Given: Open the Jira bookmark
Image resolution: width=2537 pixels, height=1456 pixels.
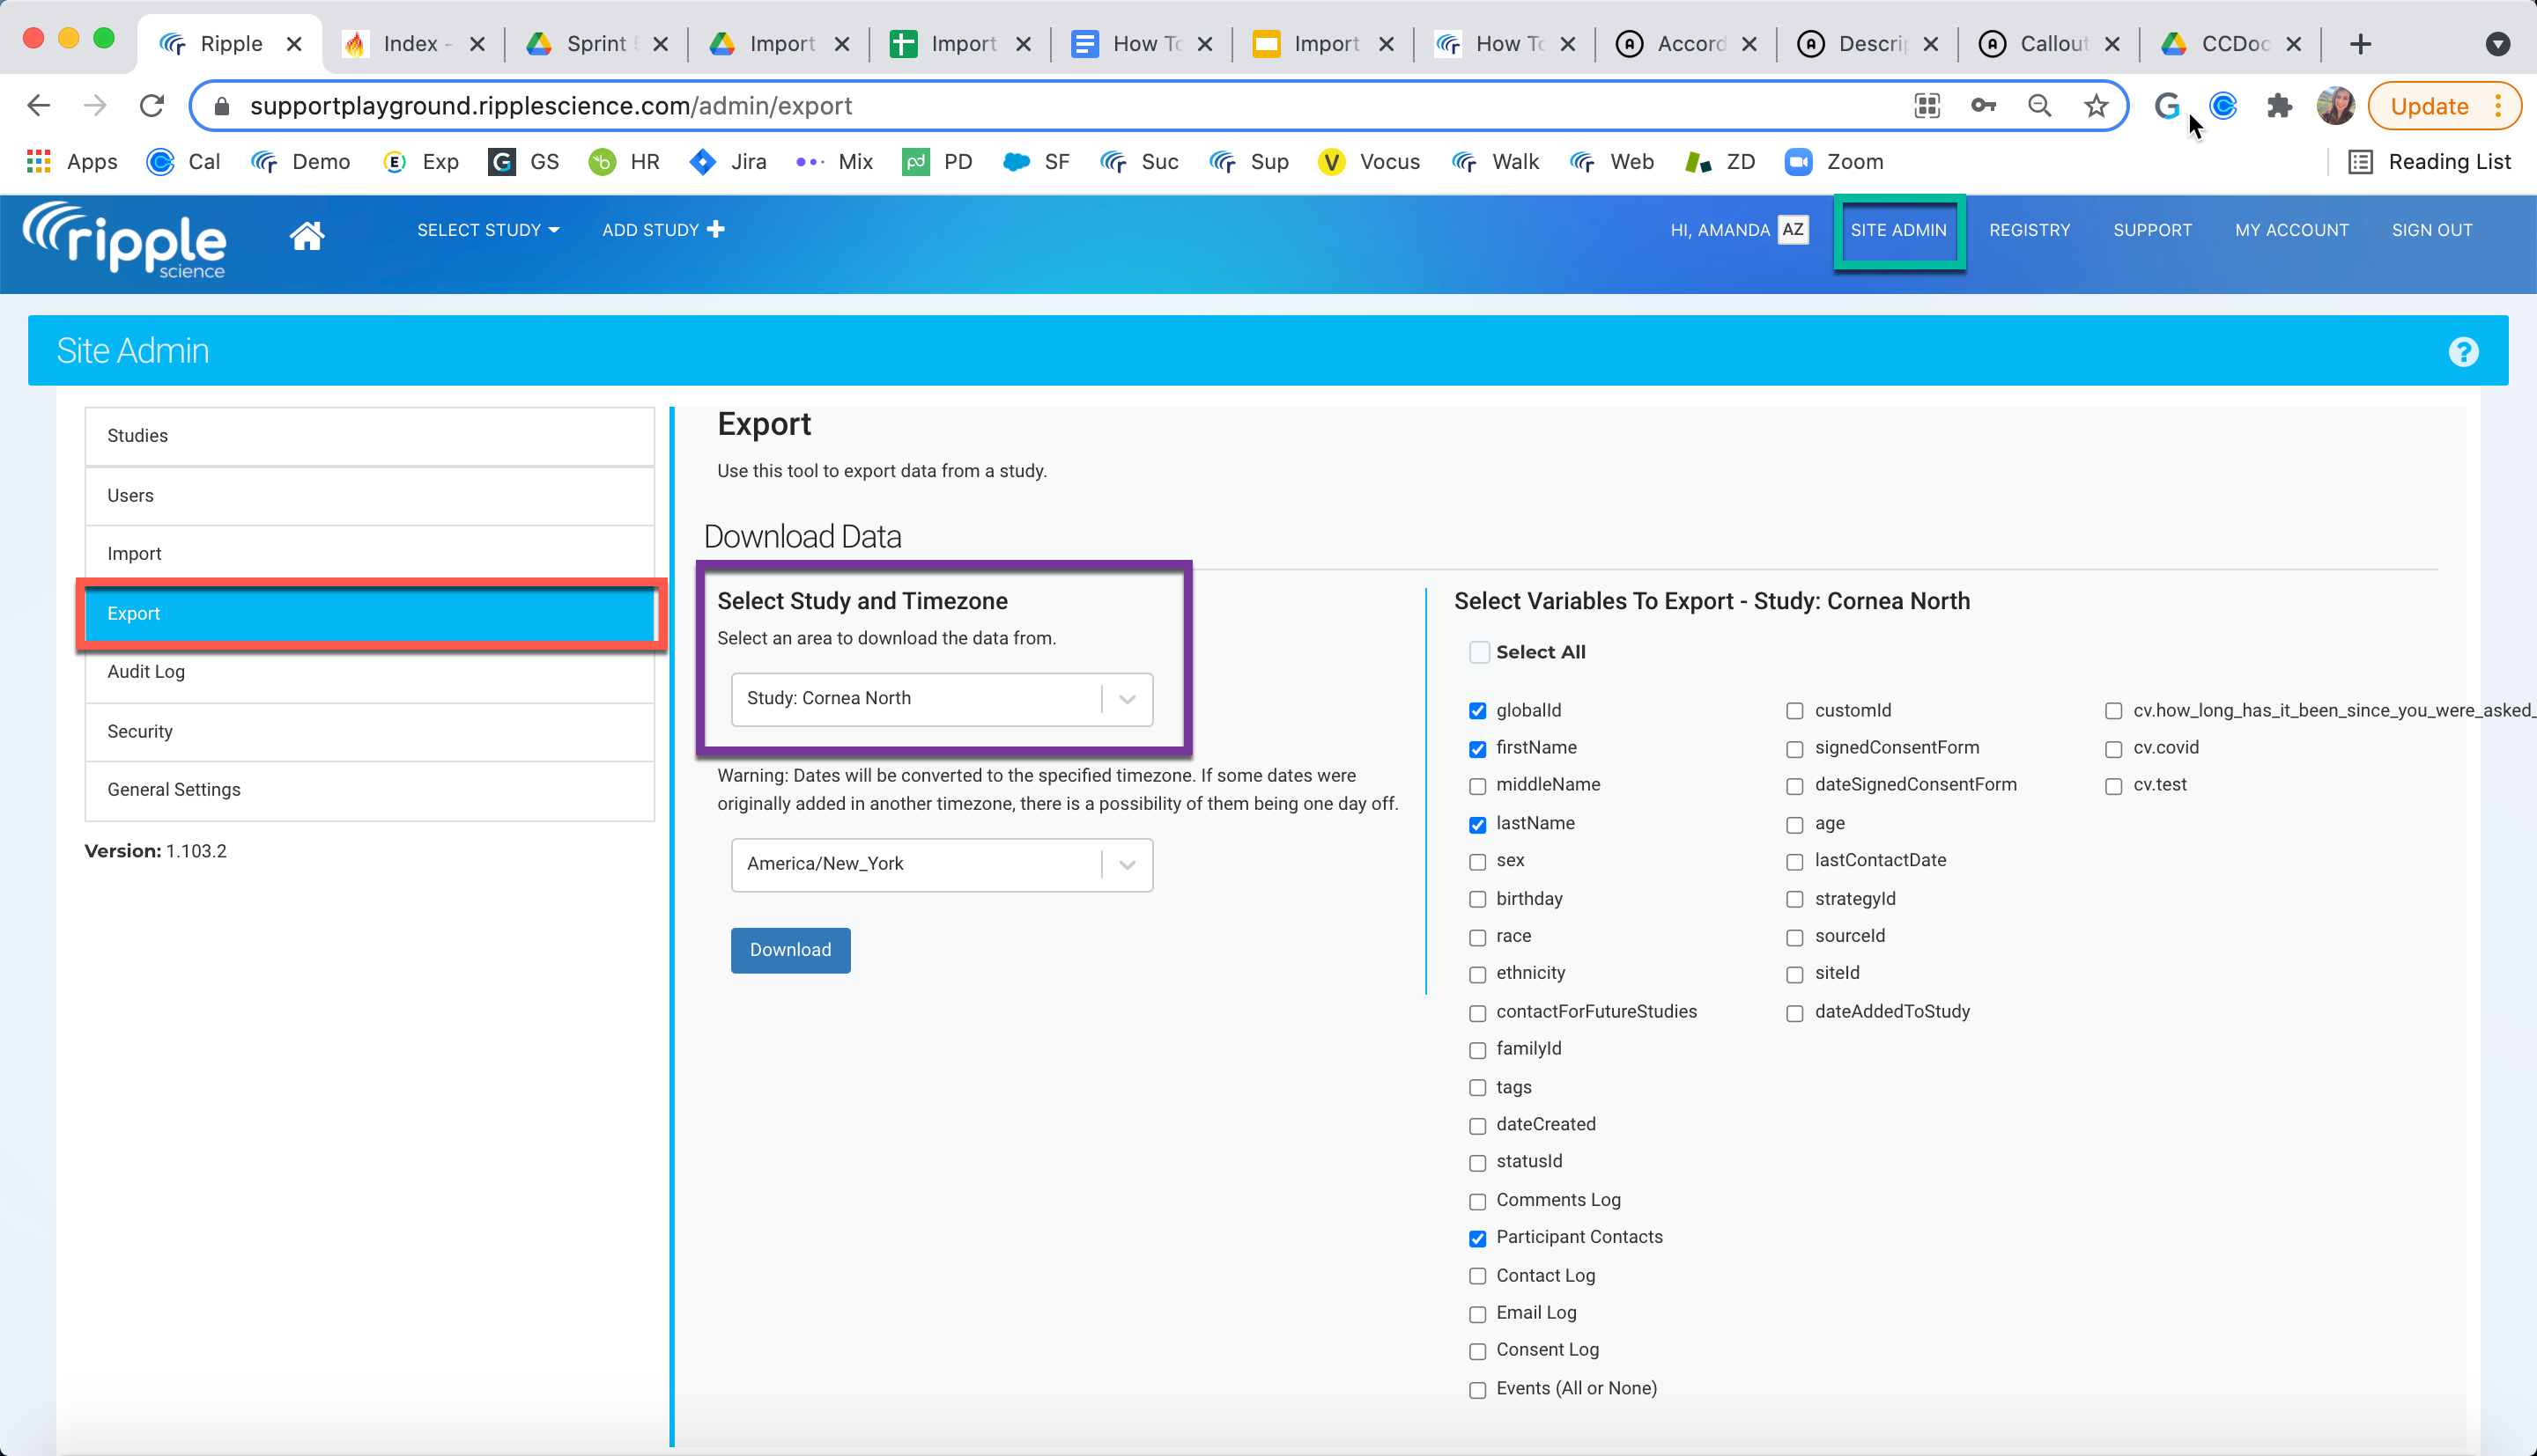Looking at the screenshot, I should (x=729, y=162).
